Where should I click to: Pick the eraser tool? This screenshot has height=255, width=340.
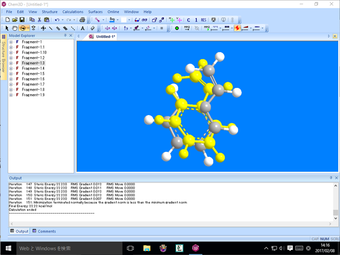tap(93, 28)
